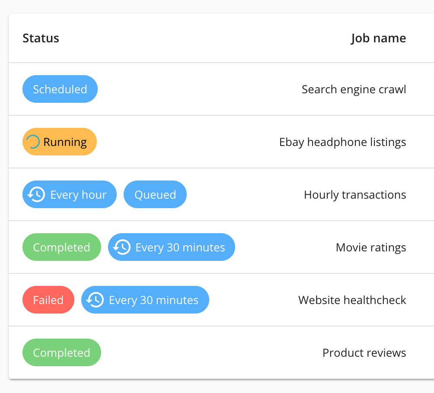Click the Completed badge in the Product reviews row
The height and width of the screenshot is (393, 434).
(61, 353)
